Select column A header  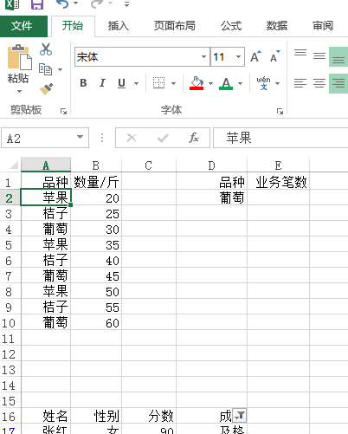coord(46,165)
